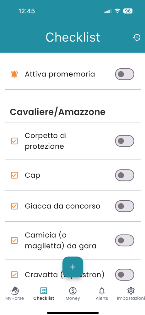The height and width of the screenshot is (315, 145).
Task: Toggle the Cravatta switch
Action: click(x=125, y=275)
